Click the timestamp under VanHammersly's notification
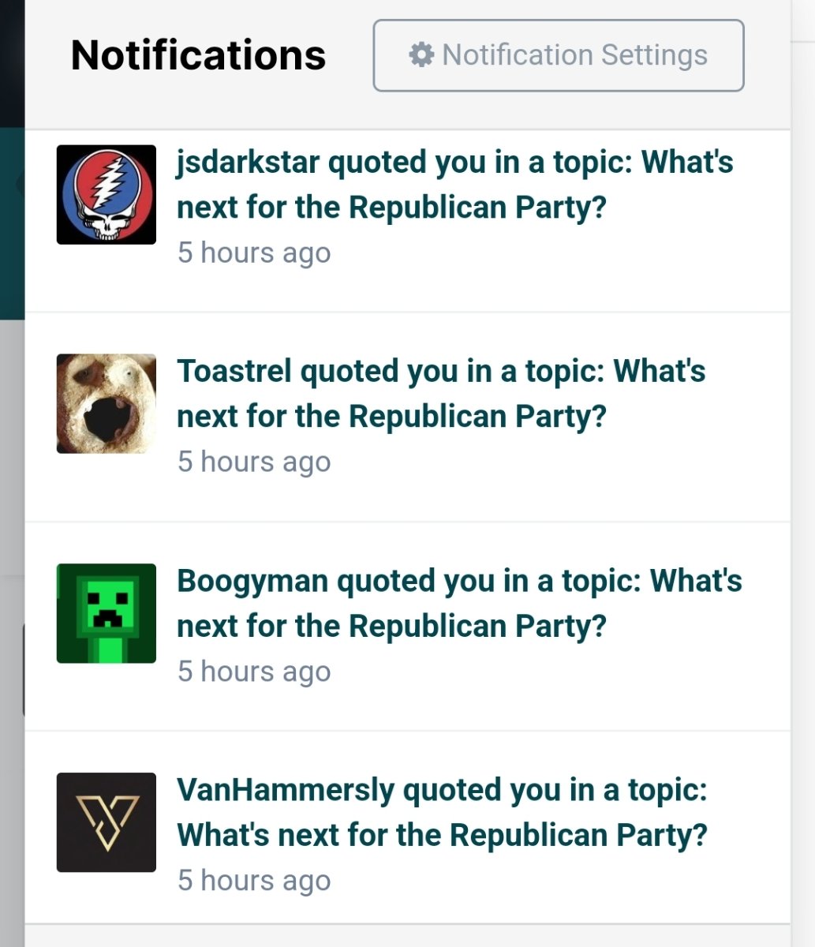The image size is (815, 947). [x=253, y=881]
